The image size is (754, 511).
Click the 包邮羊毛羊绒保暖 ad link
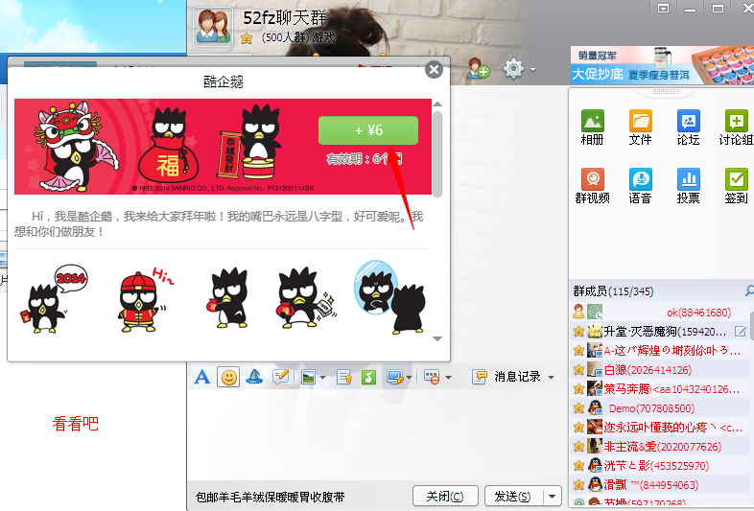click(x=271, y=497)
